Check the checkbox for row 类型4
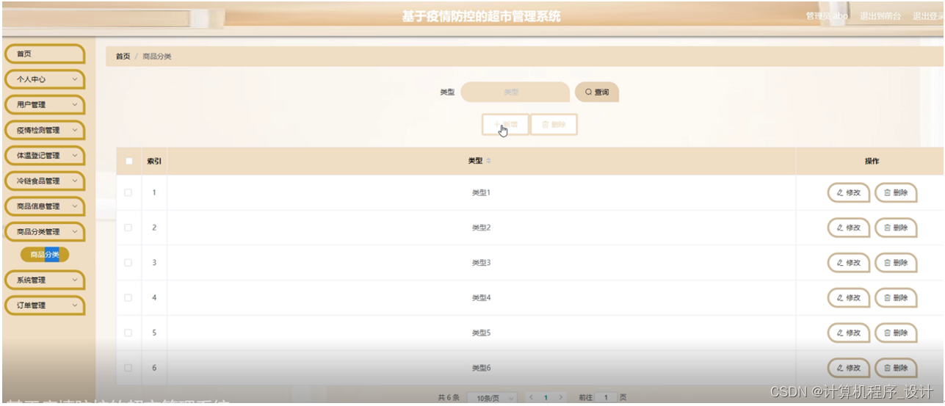 point(128,297)
